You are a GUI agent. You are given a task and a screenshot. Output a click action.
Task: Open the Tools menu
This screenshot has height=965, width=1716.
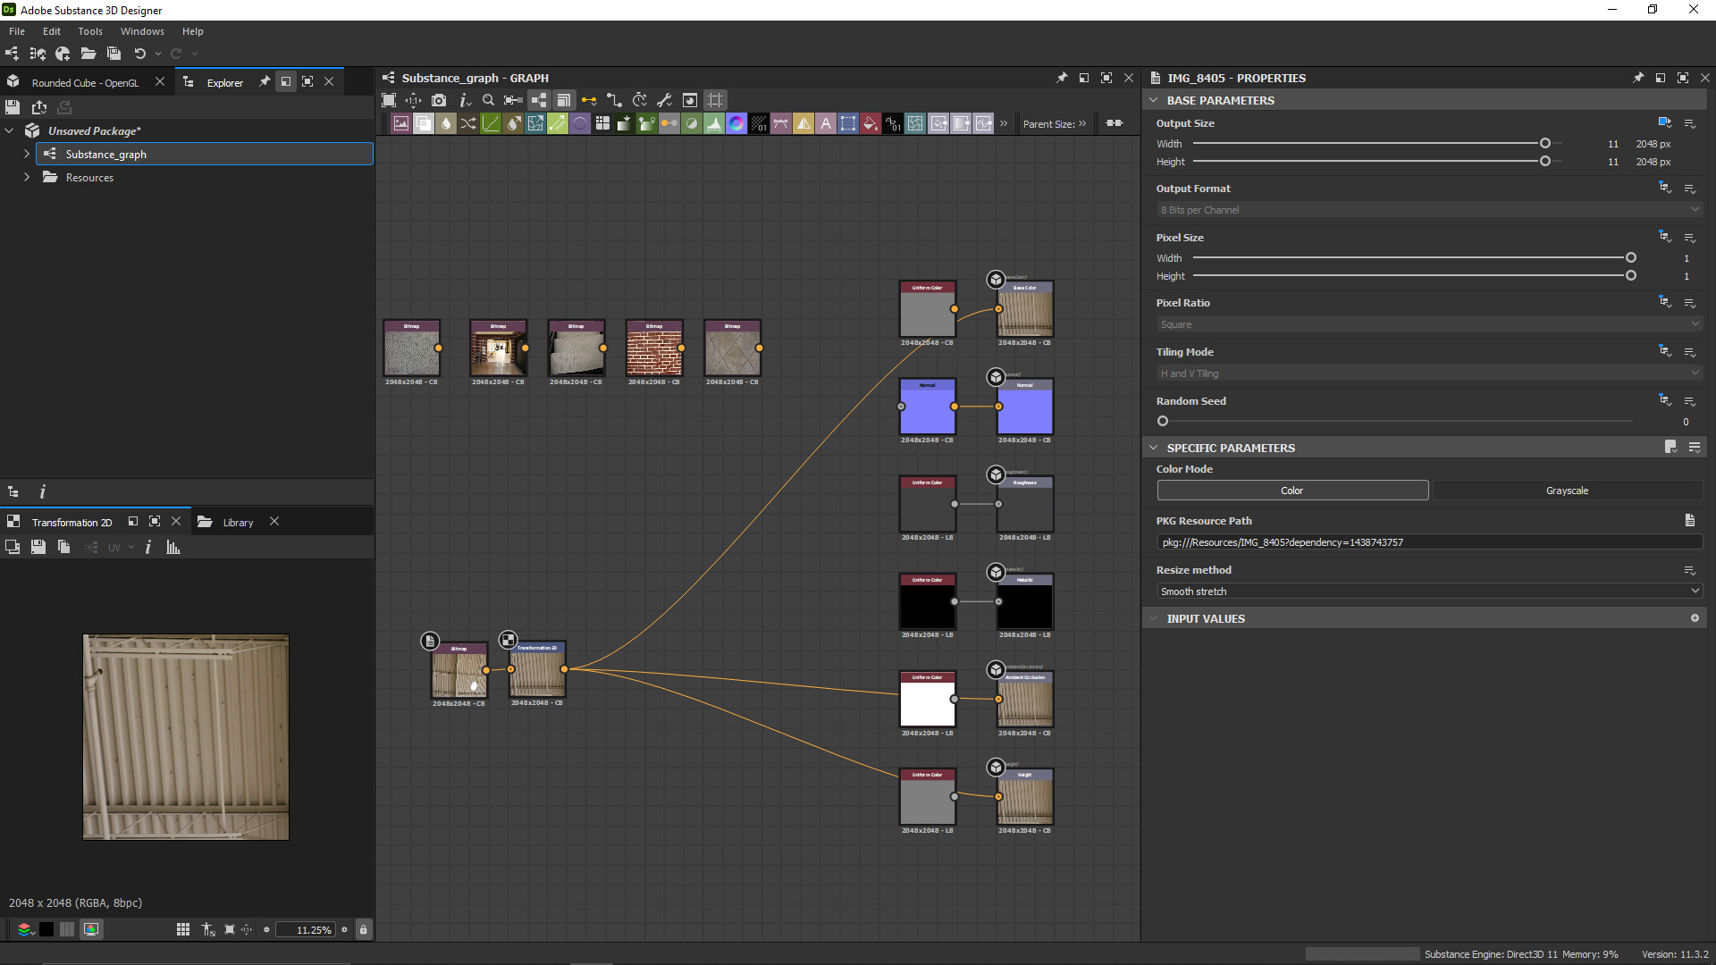click(89, 30)
